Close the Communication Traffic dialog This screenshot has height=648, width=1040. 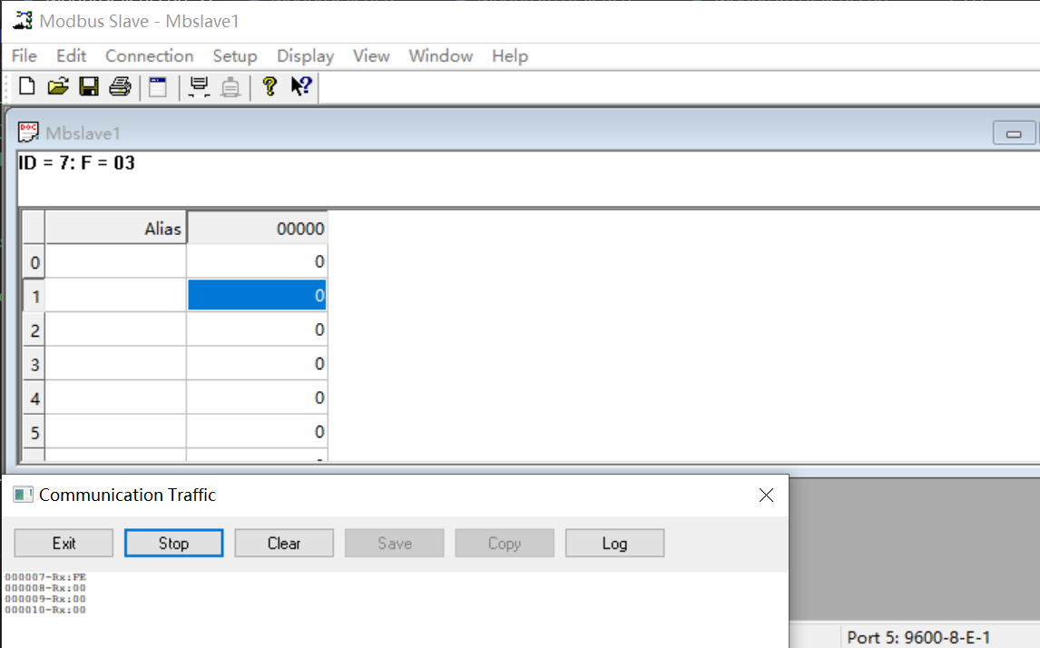coord(766,495)
